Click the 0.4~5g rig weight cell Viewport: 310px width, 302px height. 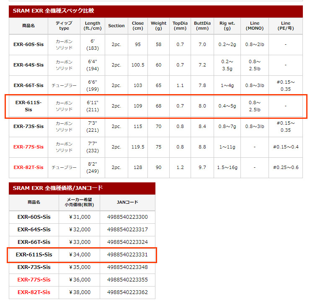227,106
